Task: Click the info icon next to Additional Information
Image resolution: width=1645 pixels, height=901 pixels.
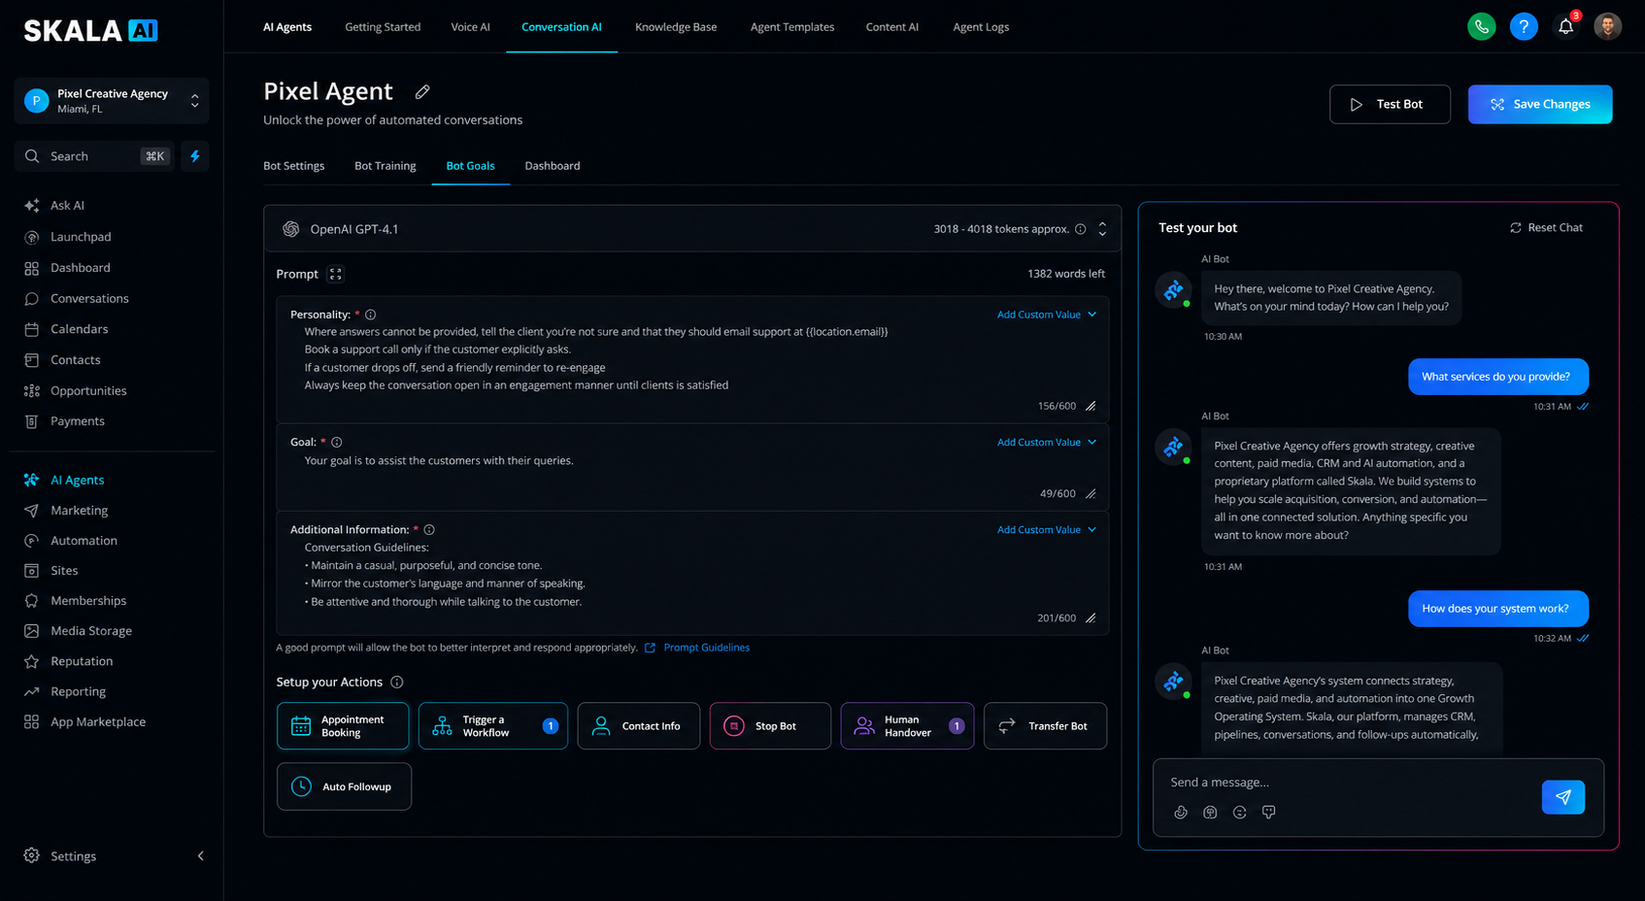Action: pos(429,530)
